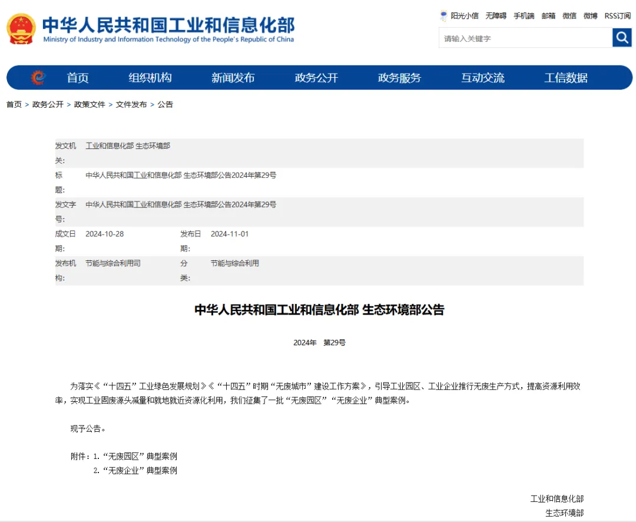This screenshot has width=636, height=522.
Task: Click the 阳光小信 robot icon
Action: tap(443, 16)
